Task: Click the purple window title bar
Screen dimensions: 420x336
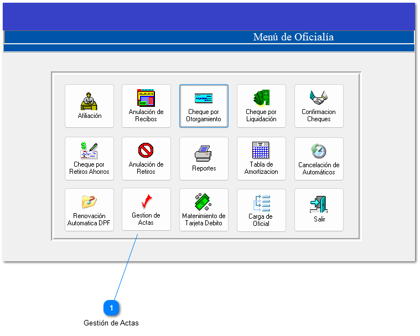Action: (x=209, y=16)
